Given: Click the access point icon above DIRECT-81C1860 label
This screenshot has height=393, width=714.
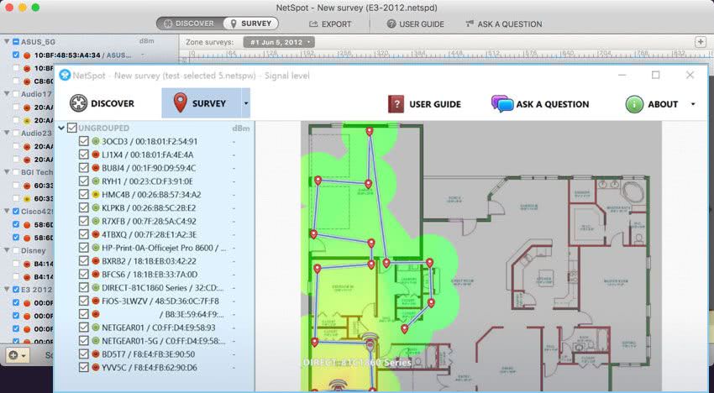Looking at the screenshot, I should pyautogui.click(x=370, y=343).
